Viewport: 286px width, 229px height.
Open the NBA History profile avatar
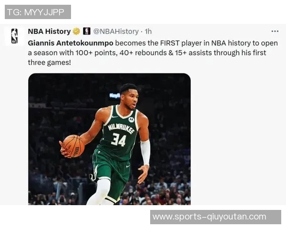click(15, 36)
